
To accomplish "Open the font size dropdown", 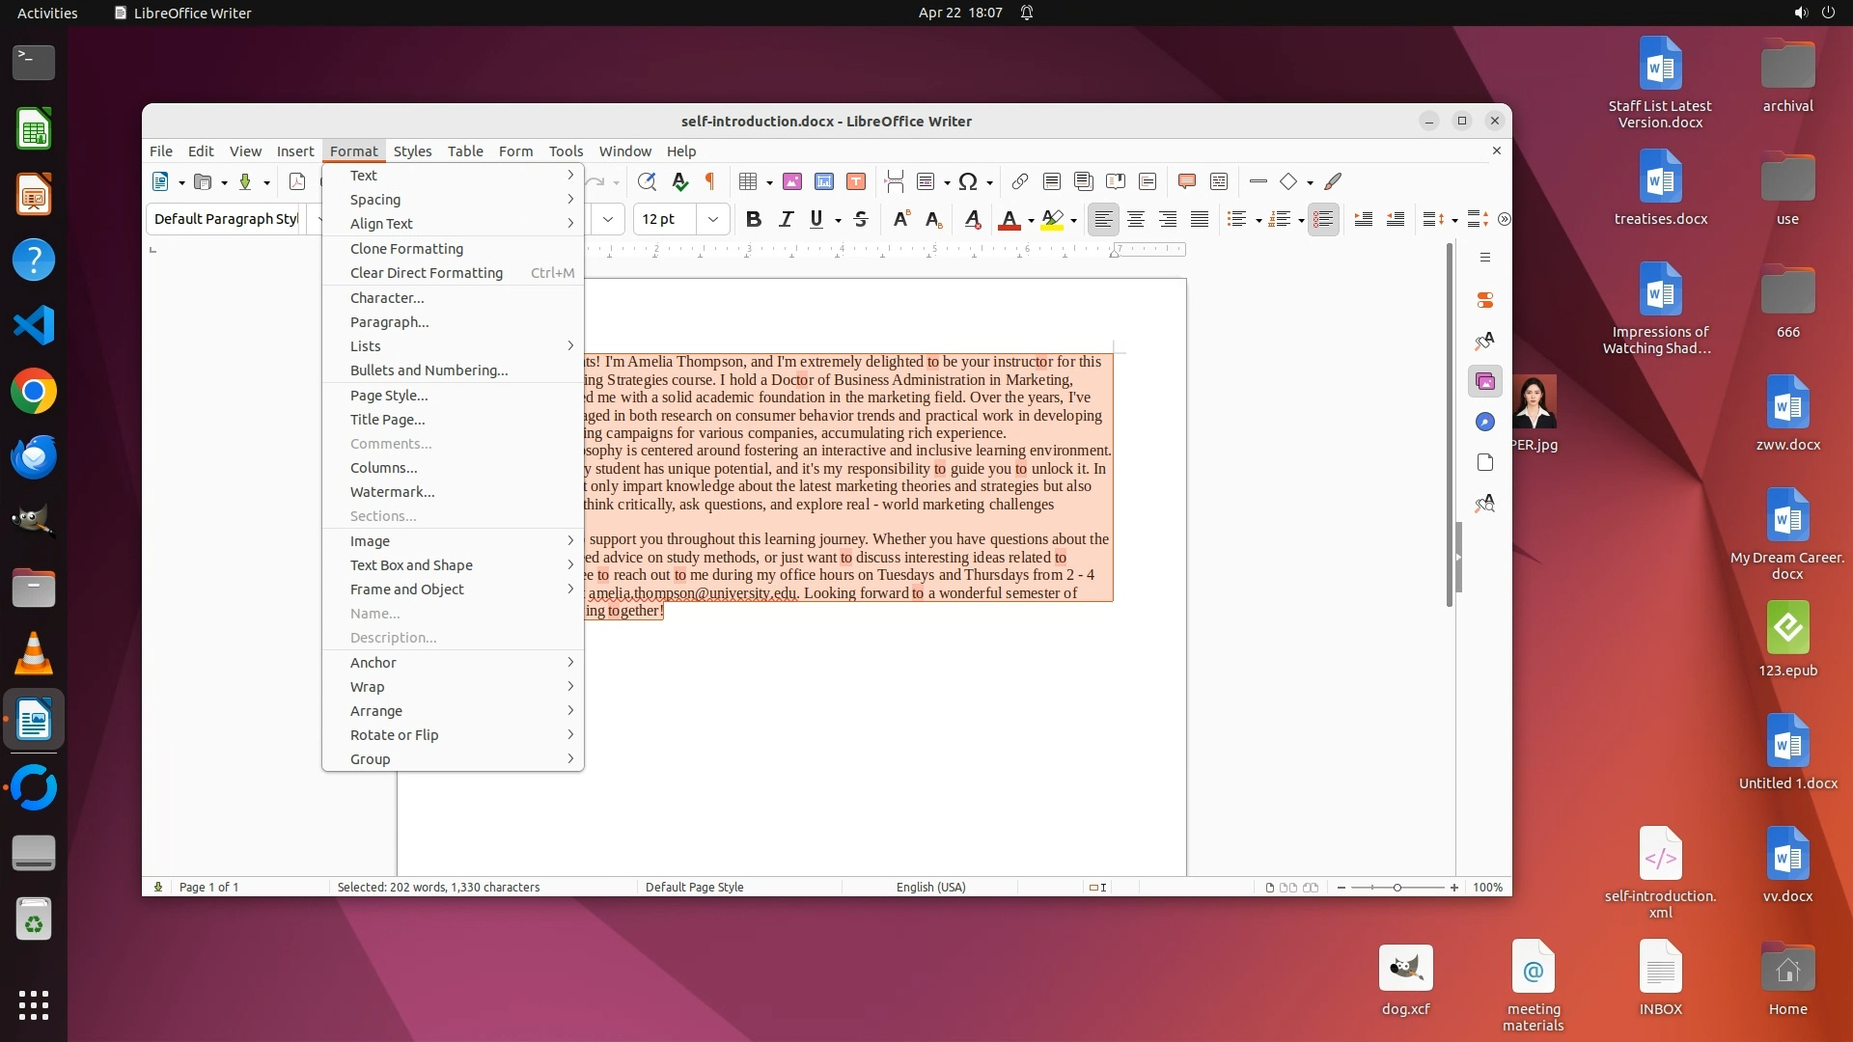I will pos(713,219).
